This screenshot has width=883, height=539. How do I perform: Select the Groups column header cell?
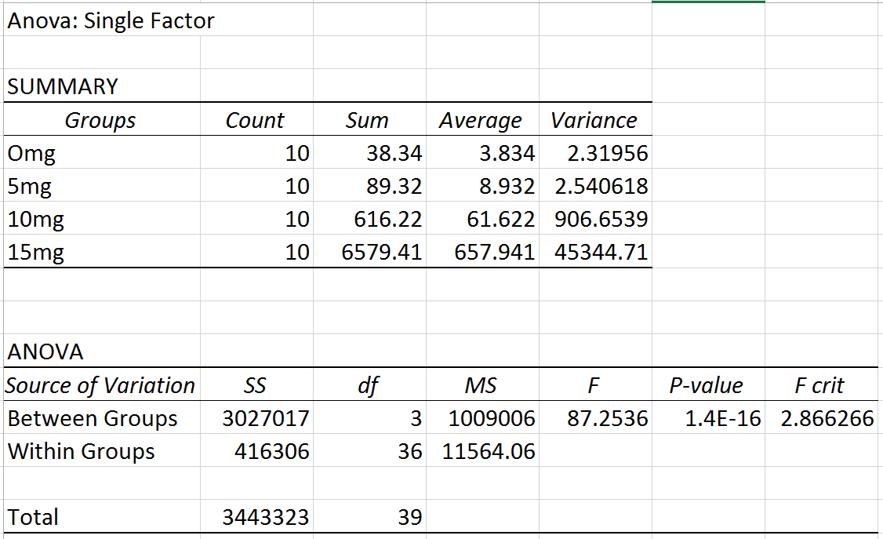tap(100, 120)
